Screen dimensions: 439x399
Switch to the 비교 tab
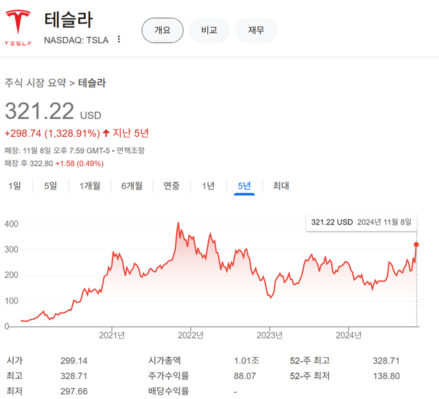click(x=209, y=30)
